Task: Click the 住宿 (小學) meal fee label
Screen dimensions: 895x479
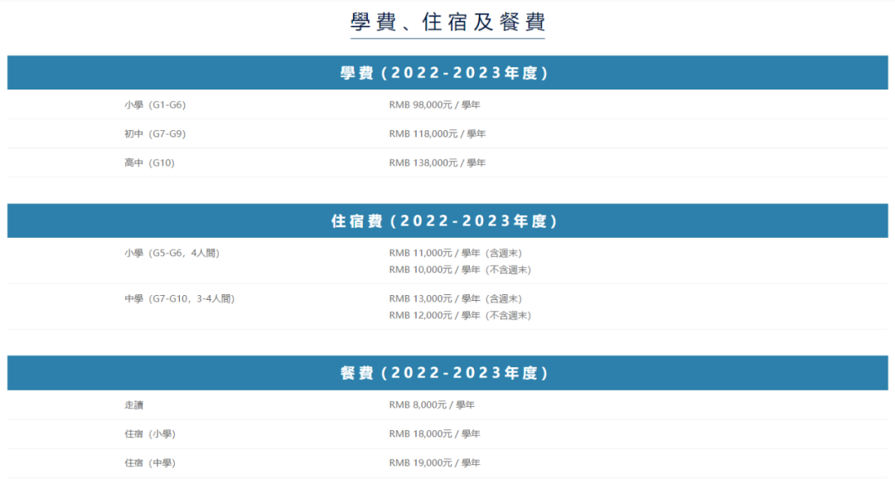Action: point(150,433)
